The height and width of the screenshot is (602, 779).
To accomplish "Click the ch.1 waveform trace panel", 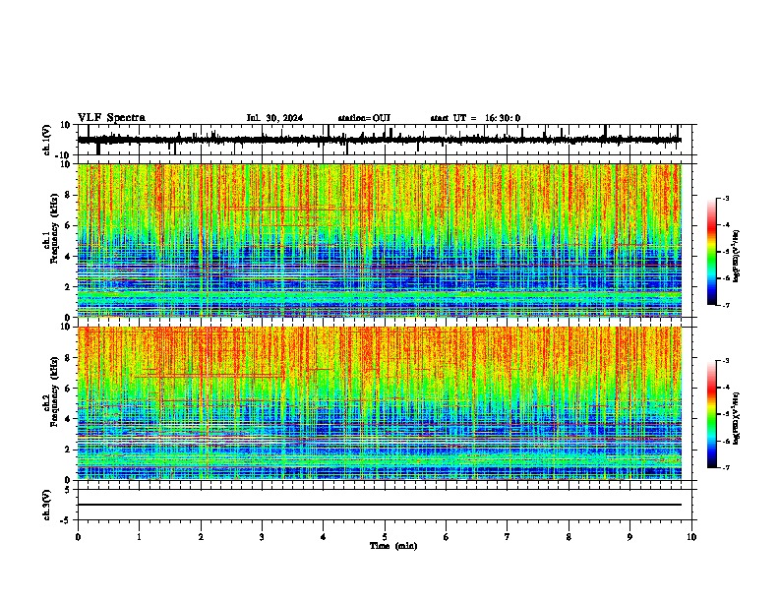I will tap(384, 140).
